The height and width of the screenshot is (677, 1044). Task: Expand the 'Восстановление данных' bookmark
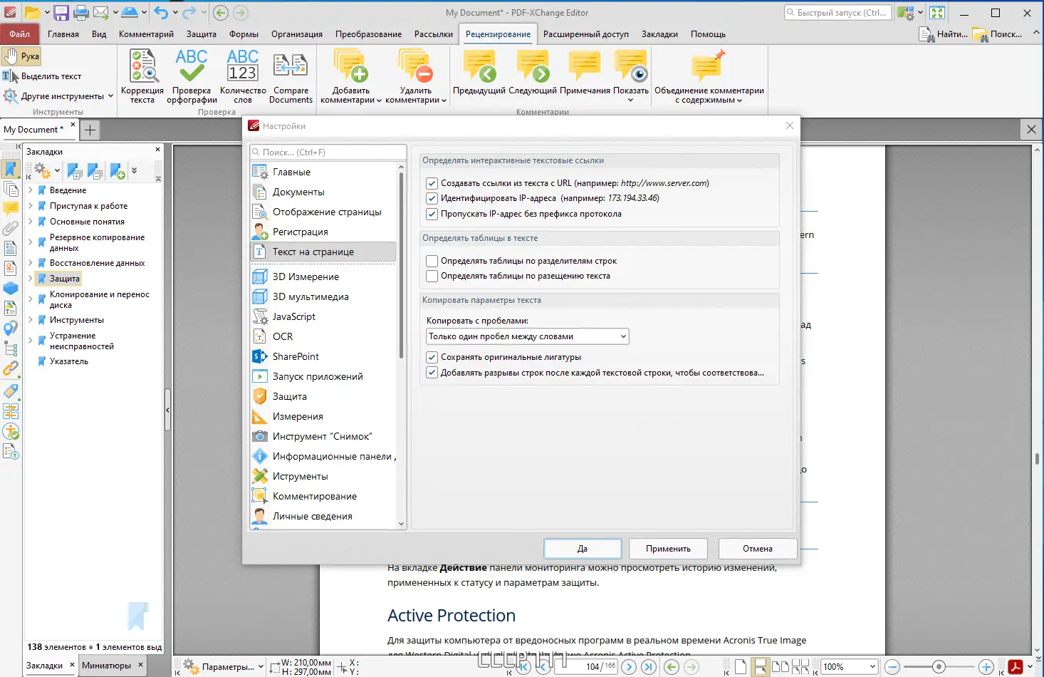point(31,263)
